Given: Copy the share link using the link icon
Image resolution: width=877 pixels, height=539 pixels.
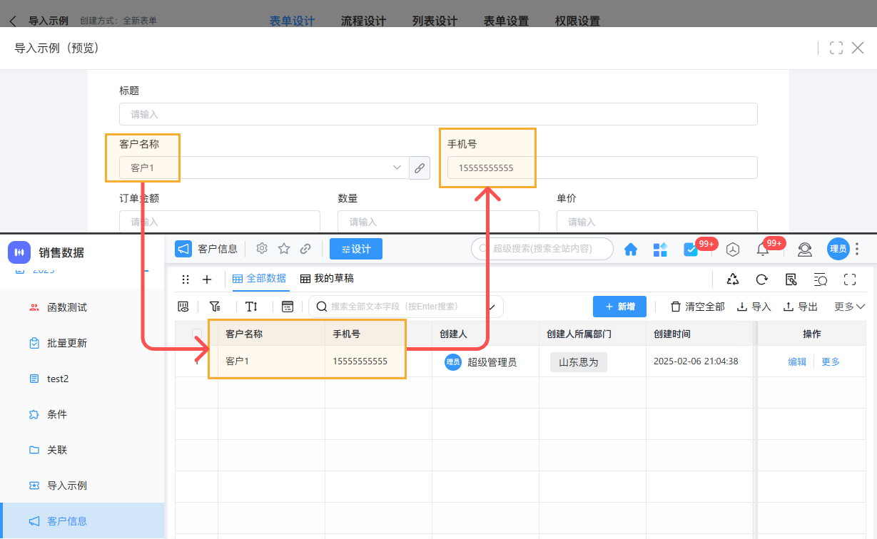Looking at the screenshot, I should point(305,249).
